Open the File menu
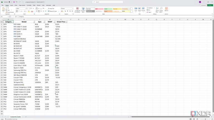The image size is (214, 120). pos(3,5)
